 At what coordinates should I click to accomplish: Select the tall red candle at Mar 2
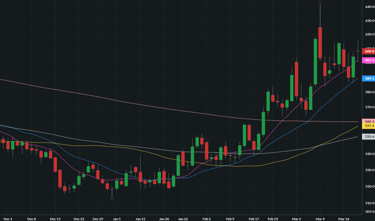296,79
